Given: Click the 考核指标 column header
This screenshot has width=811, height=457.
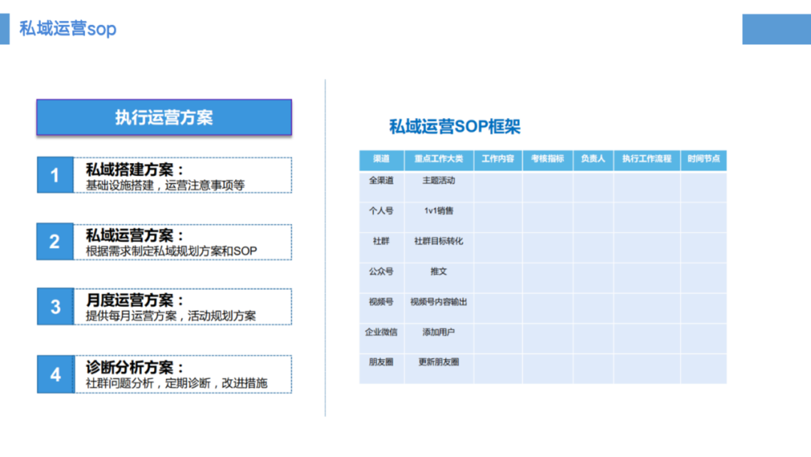Looking at the screenshot, I should click(547, 160).
